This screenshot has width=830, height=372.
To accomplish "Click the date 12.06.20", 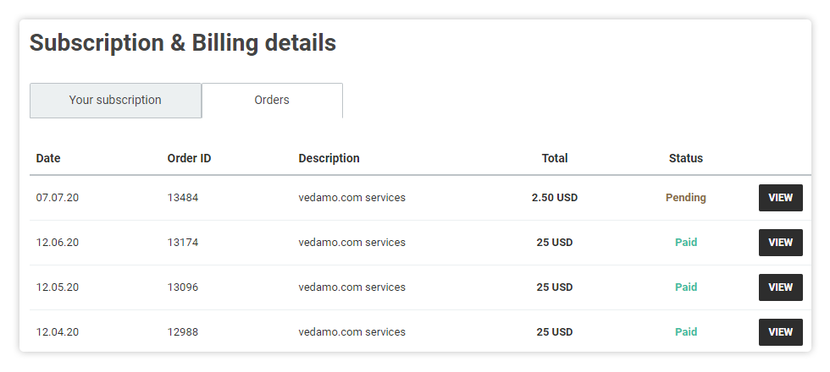I will (58, 243).
